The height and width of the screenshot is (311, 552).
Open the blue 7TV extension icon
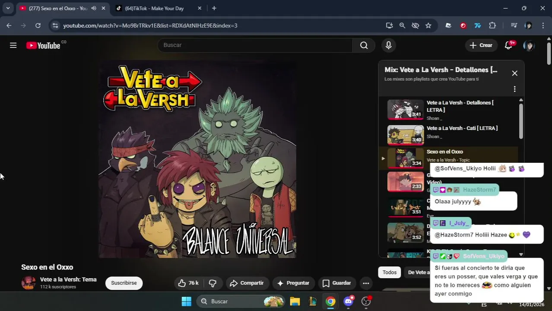pyautogui.click(x=477, y=25)
